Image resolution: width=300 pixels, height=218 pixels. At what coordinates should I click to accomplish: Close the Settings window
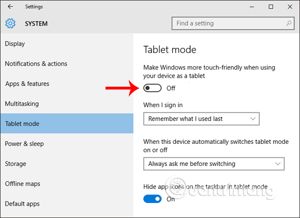tap(290, 7)
